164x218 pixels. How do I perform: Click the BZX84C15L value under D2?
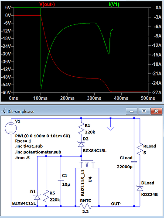pos(95,150)
